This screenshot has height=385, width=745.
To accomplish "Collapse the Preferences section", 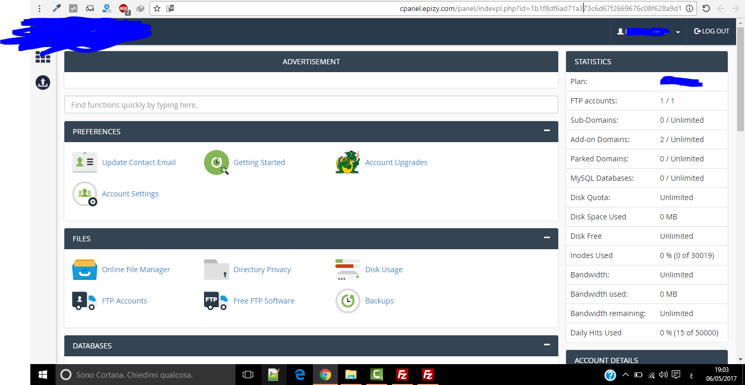I will [x=547, y=131].
